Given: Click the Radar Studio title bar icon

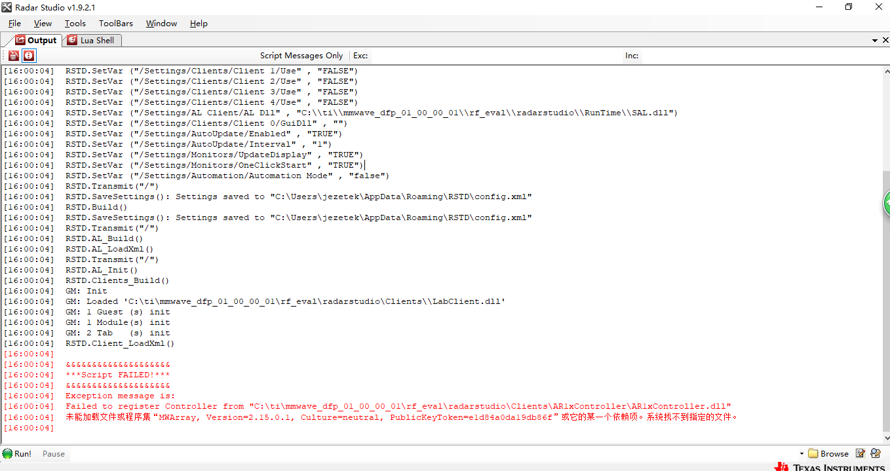Looking at the screenshot, I should coord(7,7).
